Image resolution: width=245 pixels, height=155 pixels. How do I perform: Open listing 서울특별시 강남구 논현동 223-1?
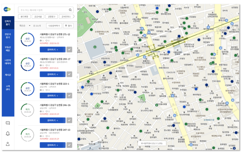(x=54, y=84)
